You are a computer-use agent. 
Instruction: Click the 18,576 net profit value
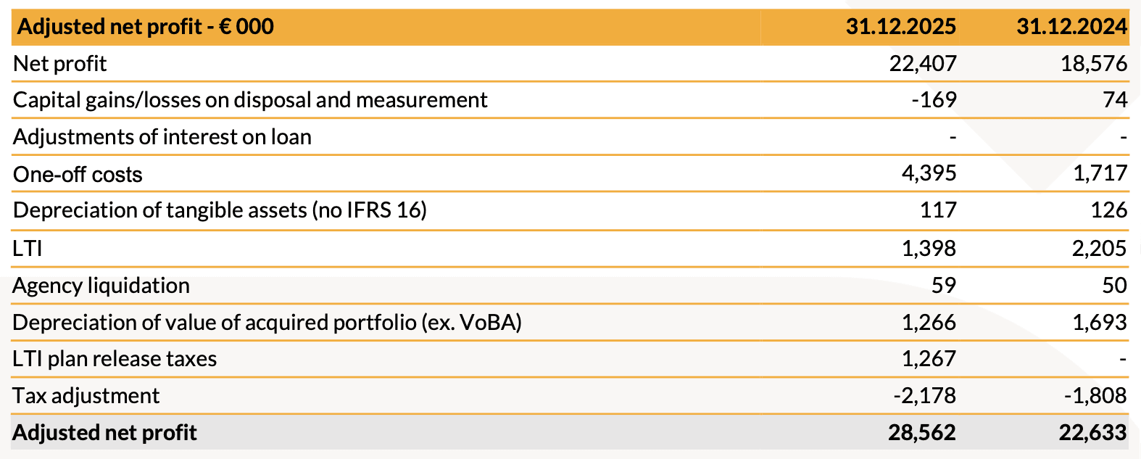[x=1093, y=64]
